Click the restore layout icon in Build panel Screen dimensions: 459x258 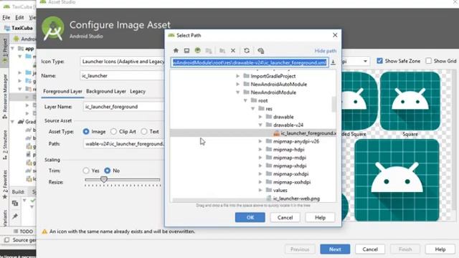point(15,203)
